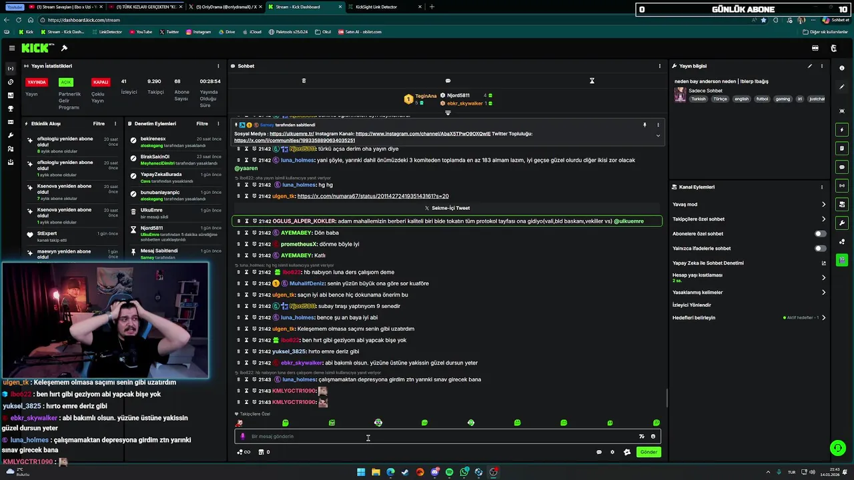Switch to the OnlyDrama browser tab
This screenshot has width=854, height=480.
(226, 7)
